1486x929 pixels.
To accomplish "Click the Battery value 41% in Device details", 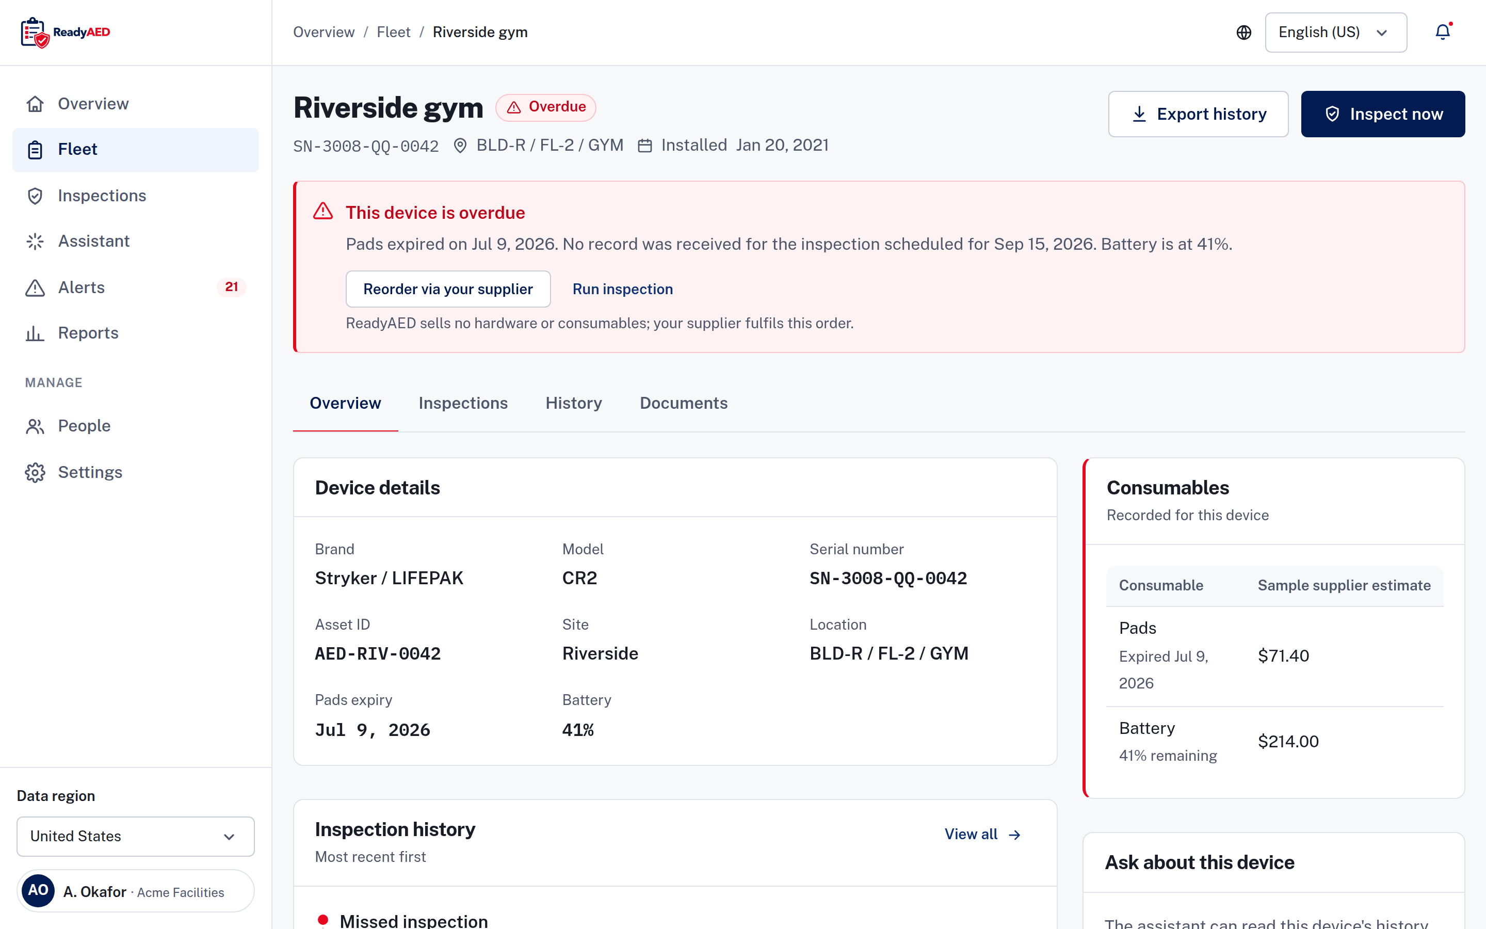I will coord(578,730).
